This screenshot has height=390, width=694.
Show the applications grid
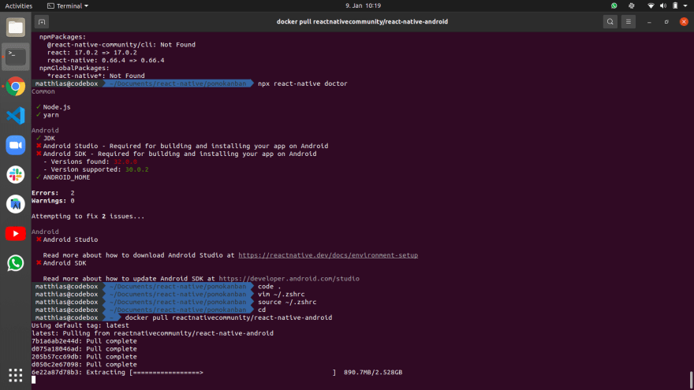(16, 375)
